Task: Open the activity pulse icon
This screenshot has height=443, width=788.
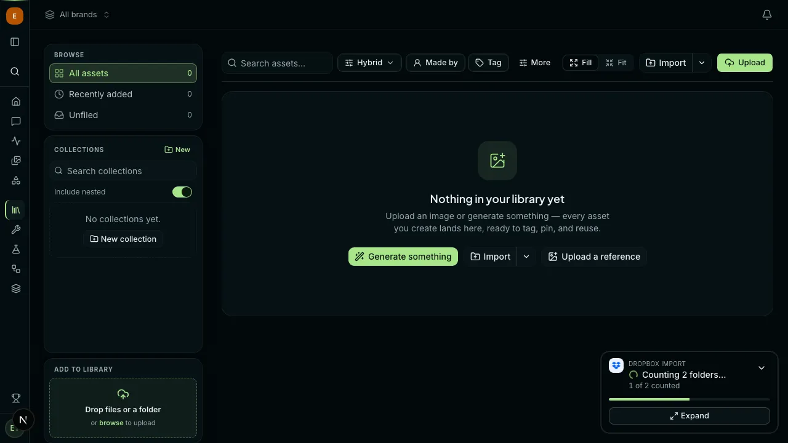Action: [x=16, y=141]
